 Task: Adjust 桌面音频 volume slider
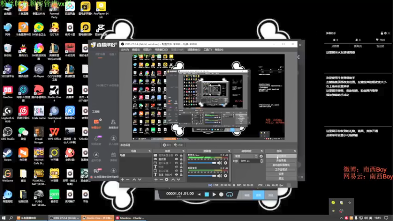click(202, 176)
